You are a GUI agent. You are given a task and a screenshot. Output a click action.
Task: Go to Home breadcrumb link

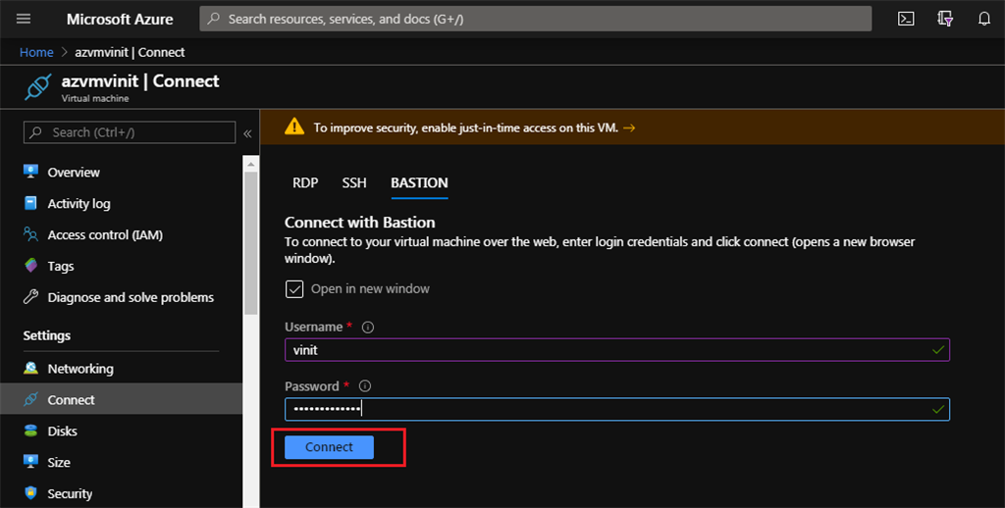tap(36, 53)
